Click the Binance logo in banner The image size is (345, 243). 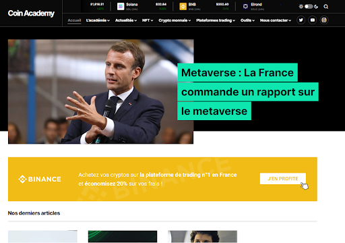40,179
